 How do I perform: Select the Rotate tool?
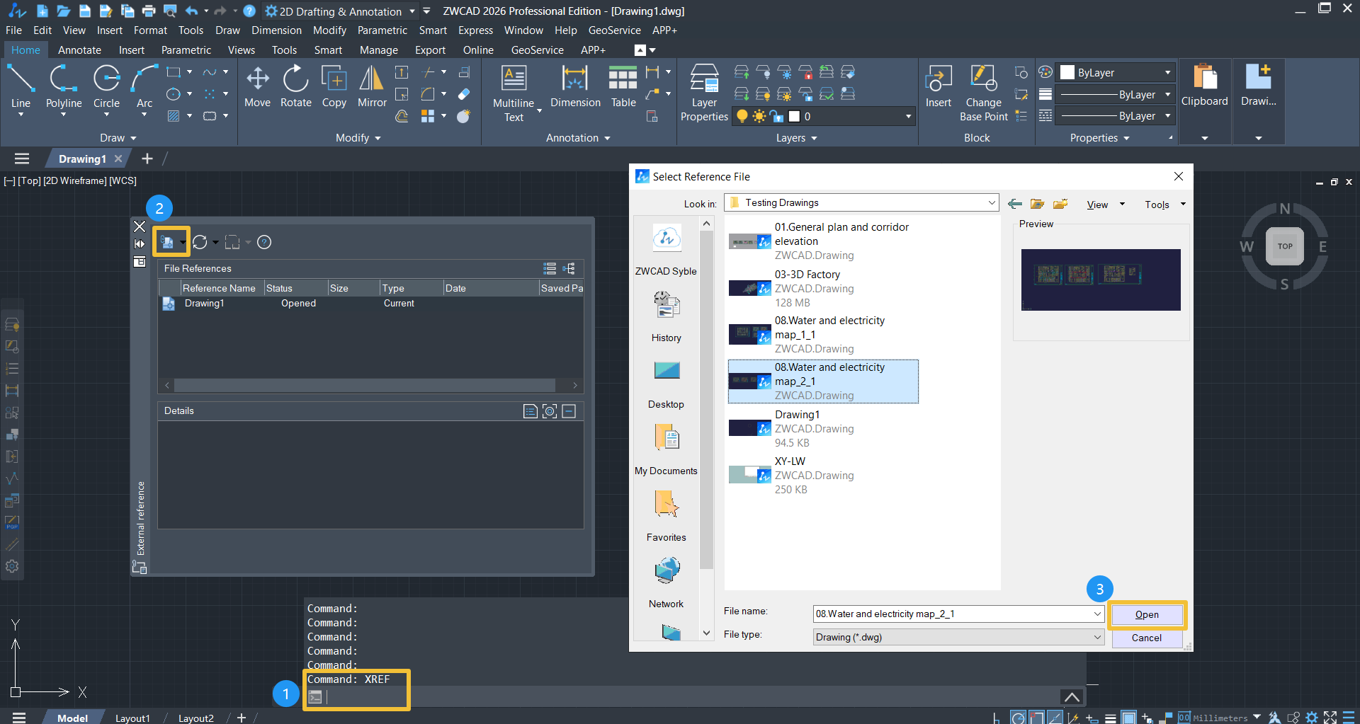[295, 86]
